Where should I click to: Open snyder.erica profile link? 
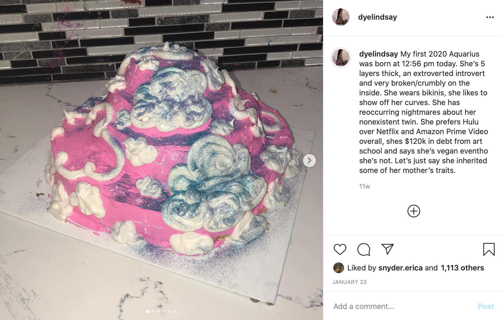400,268
